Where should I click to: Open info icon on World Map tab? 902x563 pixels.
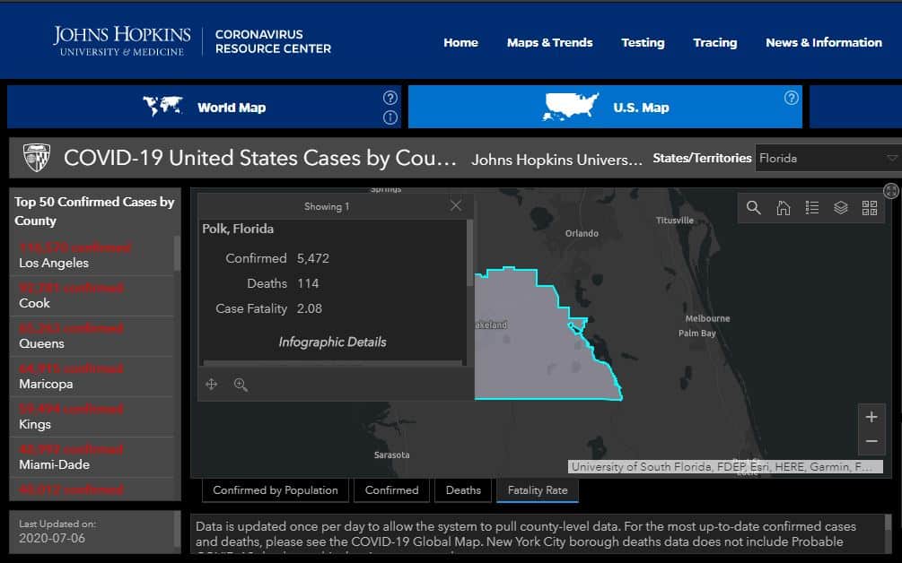(390, 117)
